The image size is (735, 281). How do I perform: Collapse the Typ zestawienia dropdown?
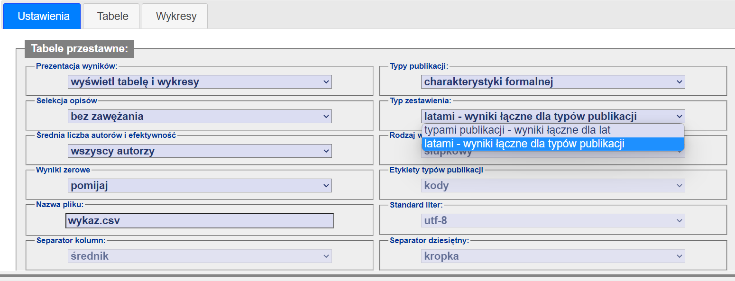point(553,116)
